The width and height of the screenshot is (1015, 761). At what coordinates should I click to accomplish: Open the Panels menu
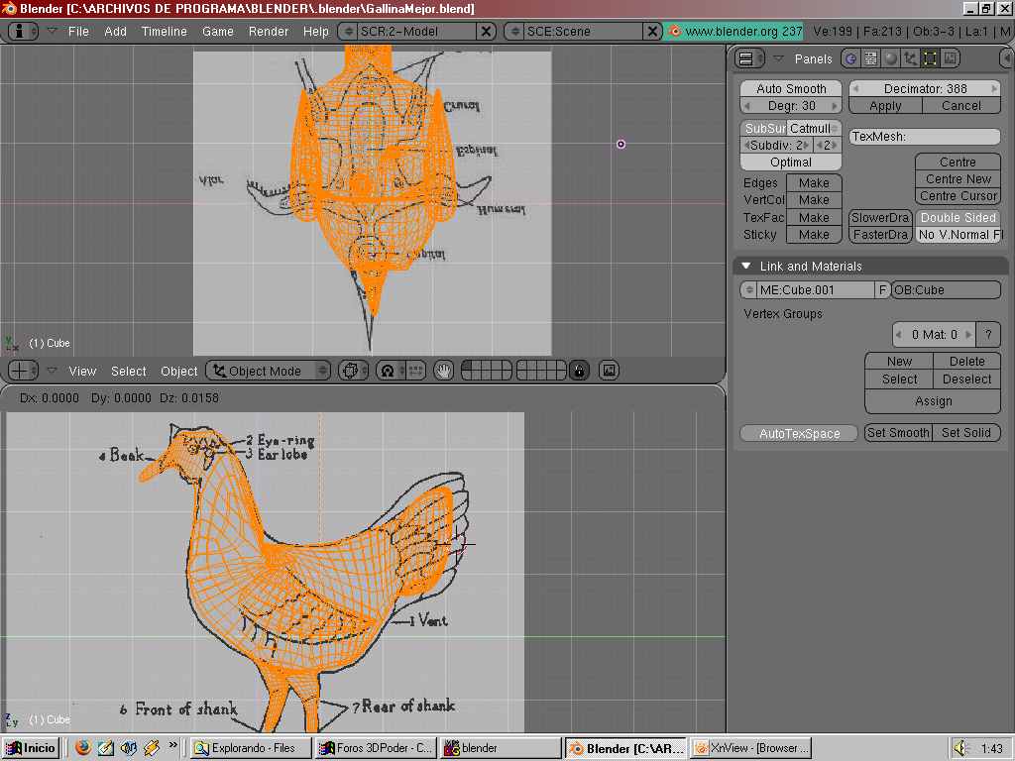(813, 58)
